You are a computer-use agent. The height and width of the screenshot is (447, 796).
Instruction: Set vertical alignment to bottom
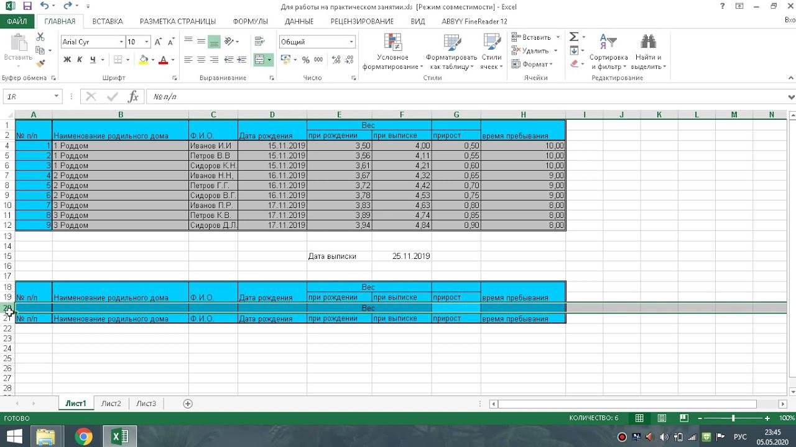(214, 42)
